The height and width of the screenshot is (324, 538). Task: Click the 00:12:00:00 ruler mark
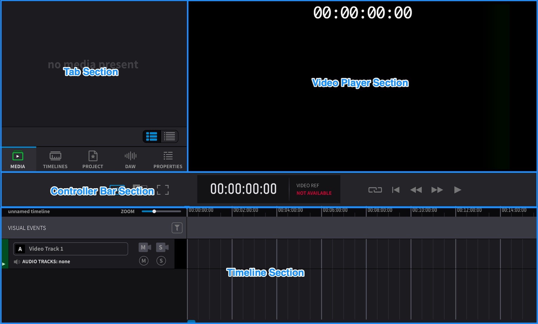[x=469, y=210]
